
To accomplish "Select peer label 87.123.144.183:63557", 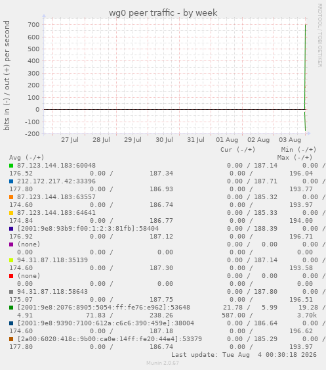I will click(x=56, y=197).
